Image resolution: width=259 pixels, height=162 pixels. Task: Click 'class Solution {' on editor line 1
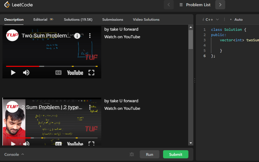229,30
